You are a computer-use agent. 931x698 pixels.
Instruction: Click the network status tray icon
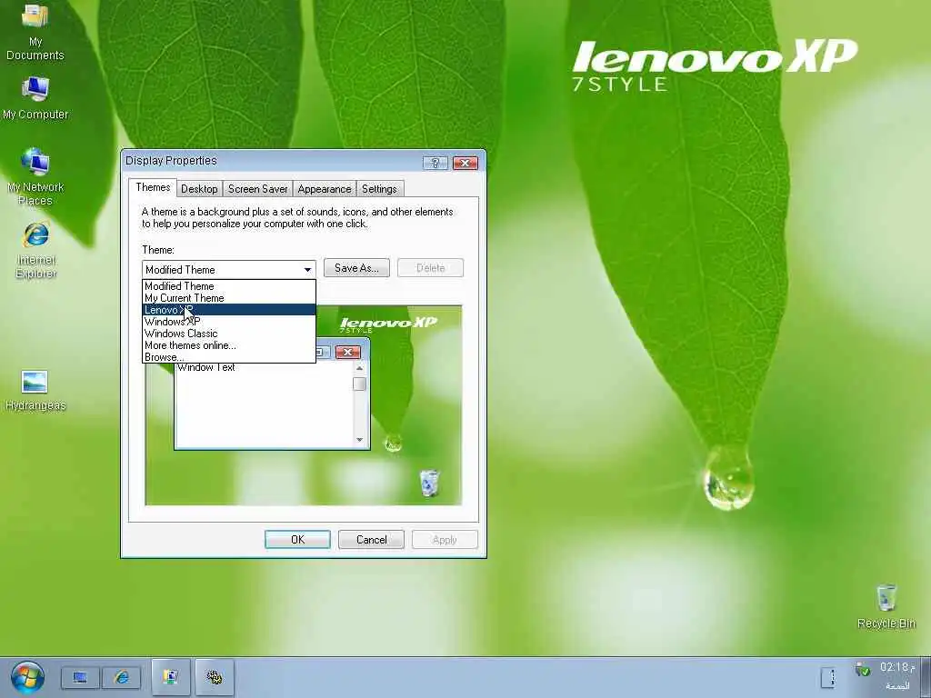coord(862,670)
